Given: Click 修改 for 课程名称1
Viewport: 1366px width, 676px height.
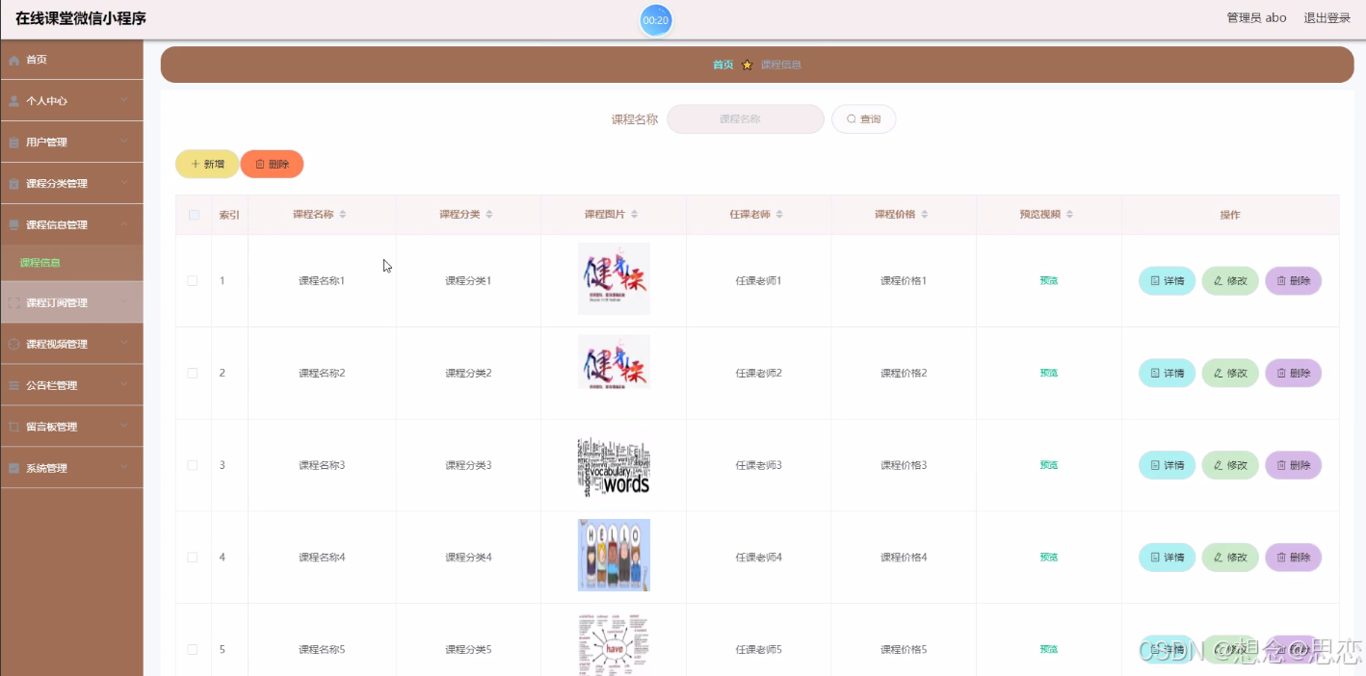Looking at the screenshot, I should [1230, 281].
